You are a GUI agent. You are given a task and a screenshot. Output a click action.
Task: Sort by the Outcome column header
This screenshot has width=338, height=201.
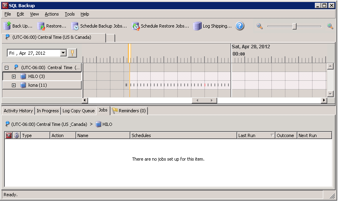point(286,135)
